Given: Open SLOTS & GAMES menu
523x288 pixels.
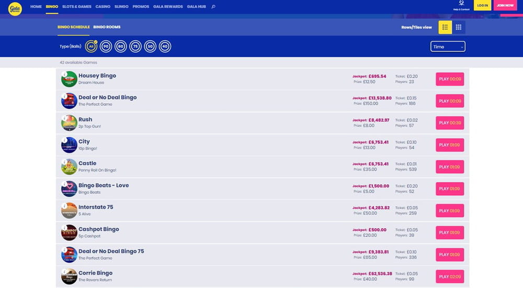Looking at the screenshot, I should coord(77,7).
